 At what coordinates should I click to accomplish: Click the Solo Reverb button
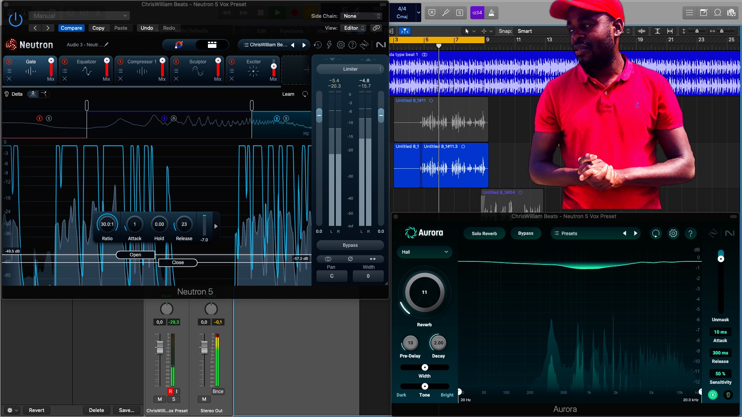pos(484,233)
